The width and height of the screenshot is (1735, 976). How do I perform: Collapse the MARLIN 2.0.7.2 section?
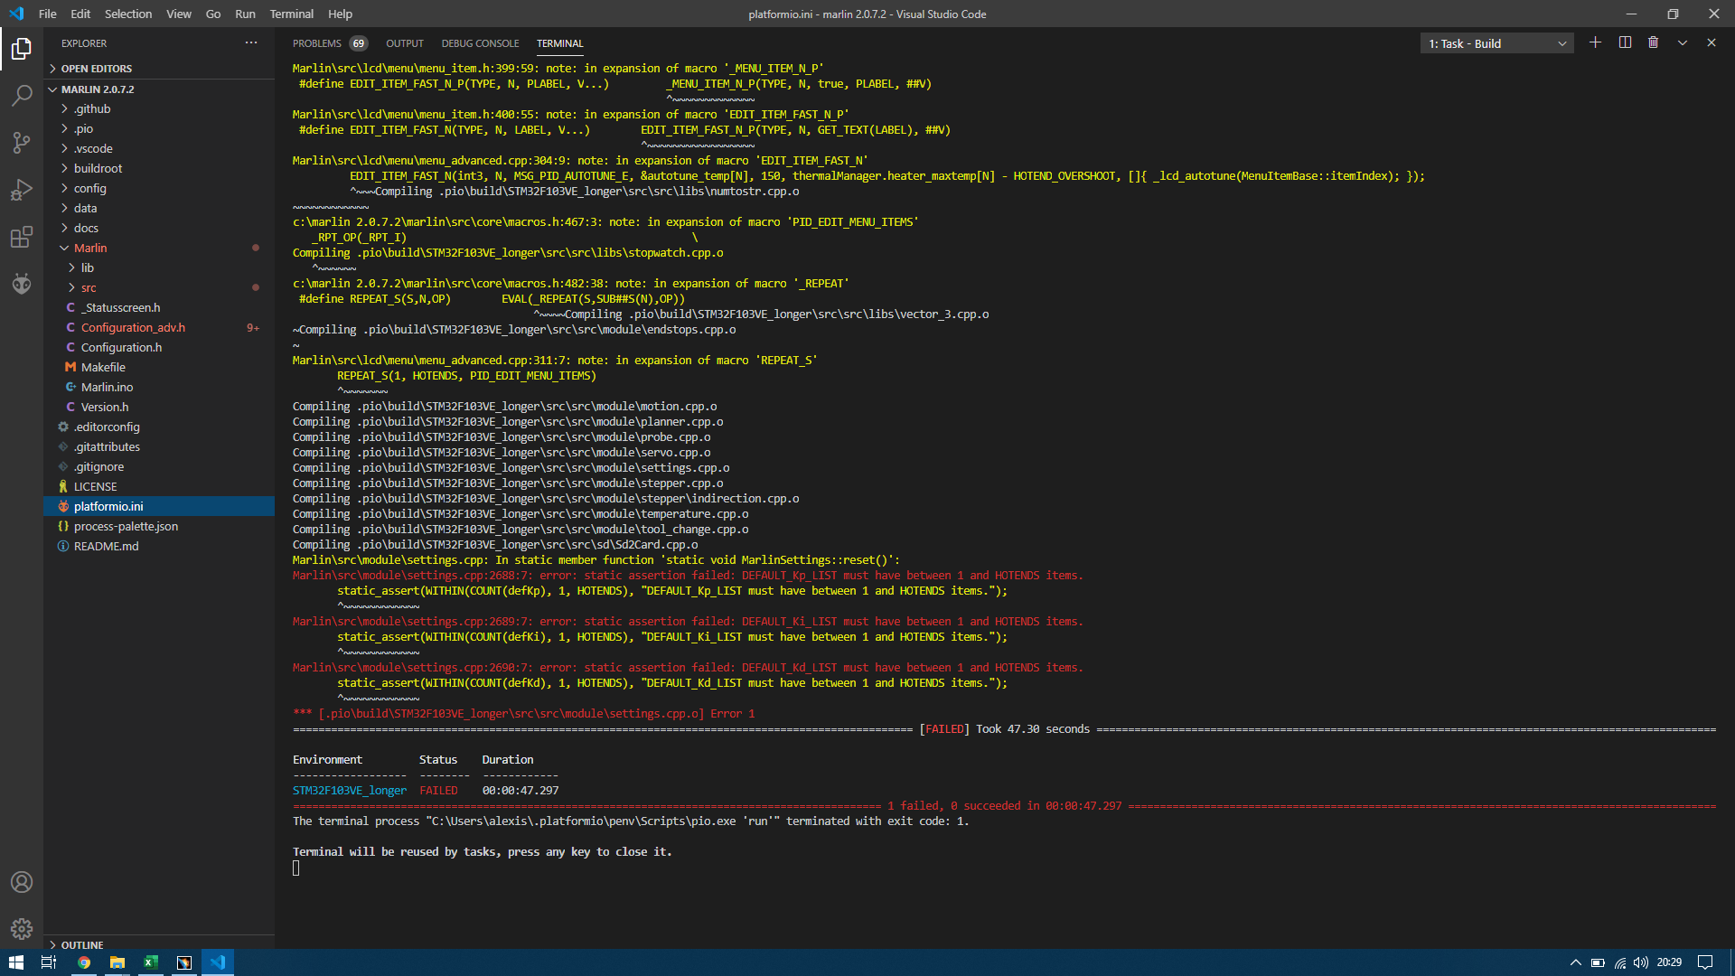[159, 89]
